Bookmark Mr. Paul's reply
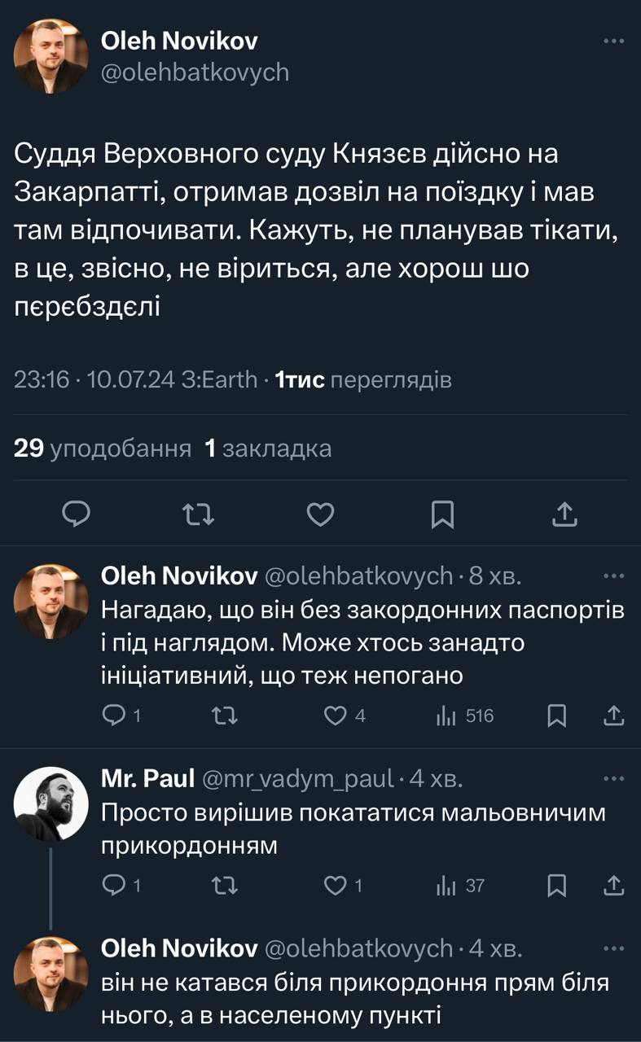The height and width of the screenshot is (1042, 641). (x=557, y=886)
